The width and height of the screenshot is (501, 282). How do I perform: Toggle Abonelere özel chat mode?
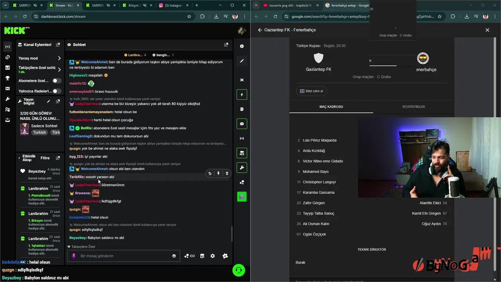coord(57,81)
